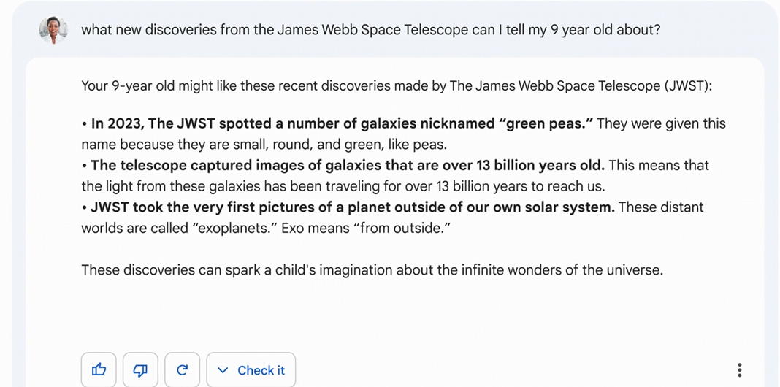Click the thumbs up icon
Screen dimensions: 780x387
pyautogui.click(x=99, y=370)
